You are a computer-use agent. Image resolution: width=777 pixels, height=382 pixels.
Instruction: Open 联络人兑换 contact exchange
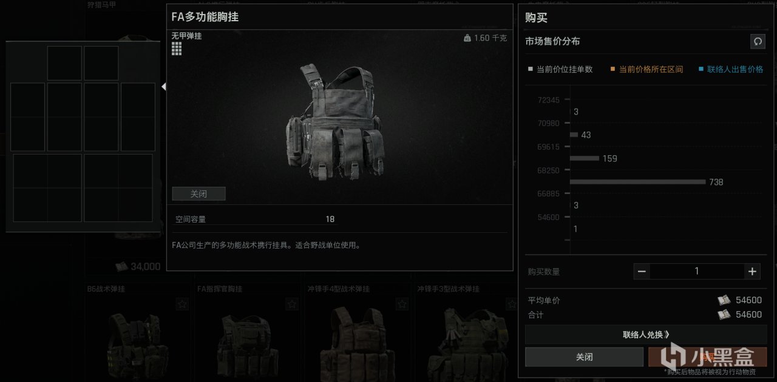(x=646, y=335)
